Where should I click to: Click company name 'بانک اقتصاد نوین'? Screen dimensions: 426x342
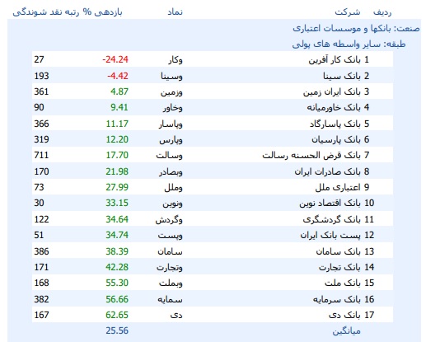click(330, 203)
